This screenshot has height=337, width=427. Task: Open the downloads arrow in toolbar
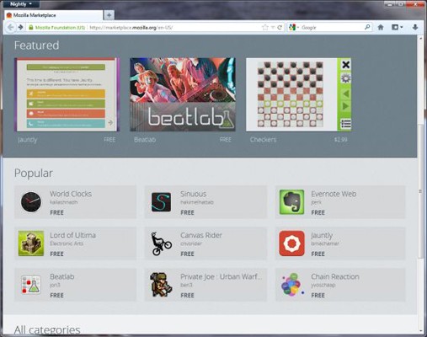415,27
